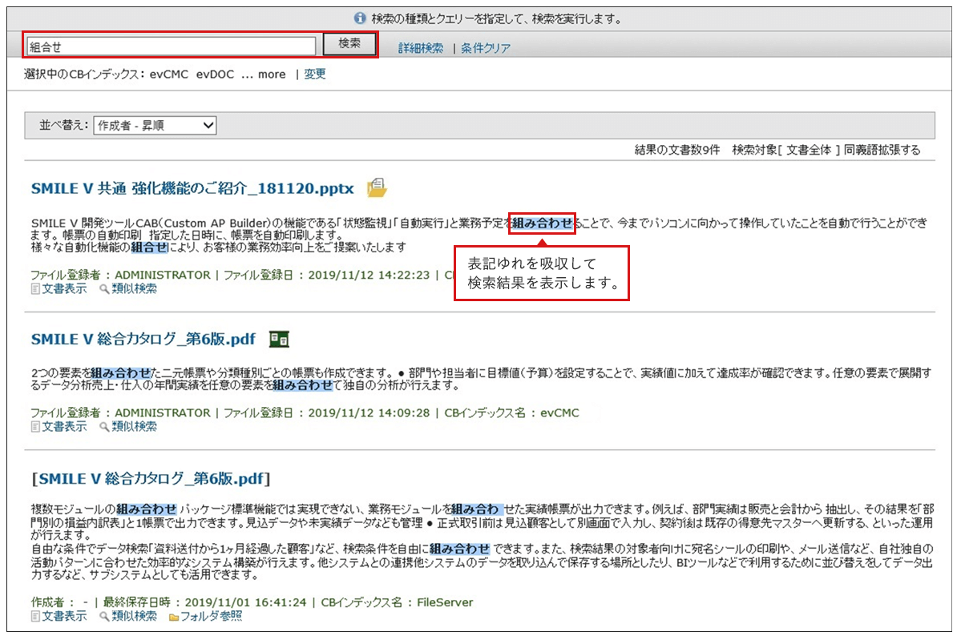
Task: Click the 同義語拡張する synonym expansion text
Action: 882,150
